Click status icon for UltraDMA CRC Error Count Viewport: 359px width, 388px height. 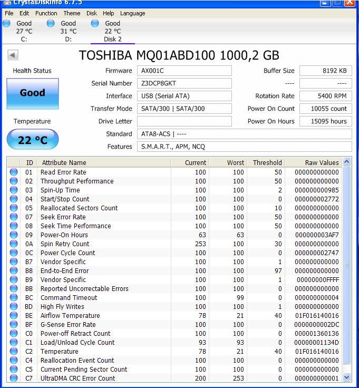(x=14, y=378)
